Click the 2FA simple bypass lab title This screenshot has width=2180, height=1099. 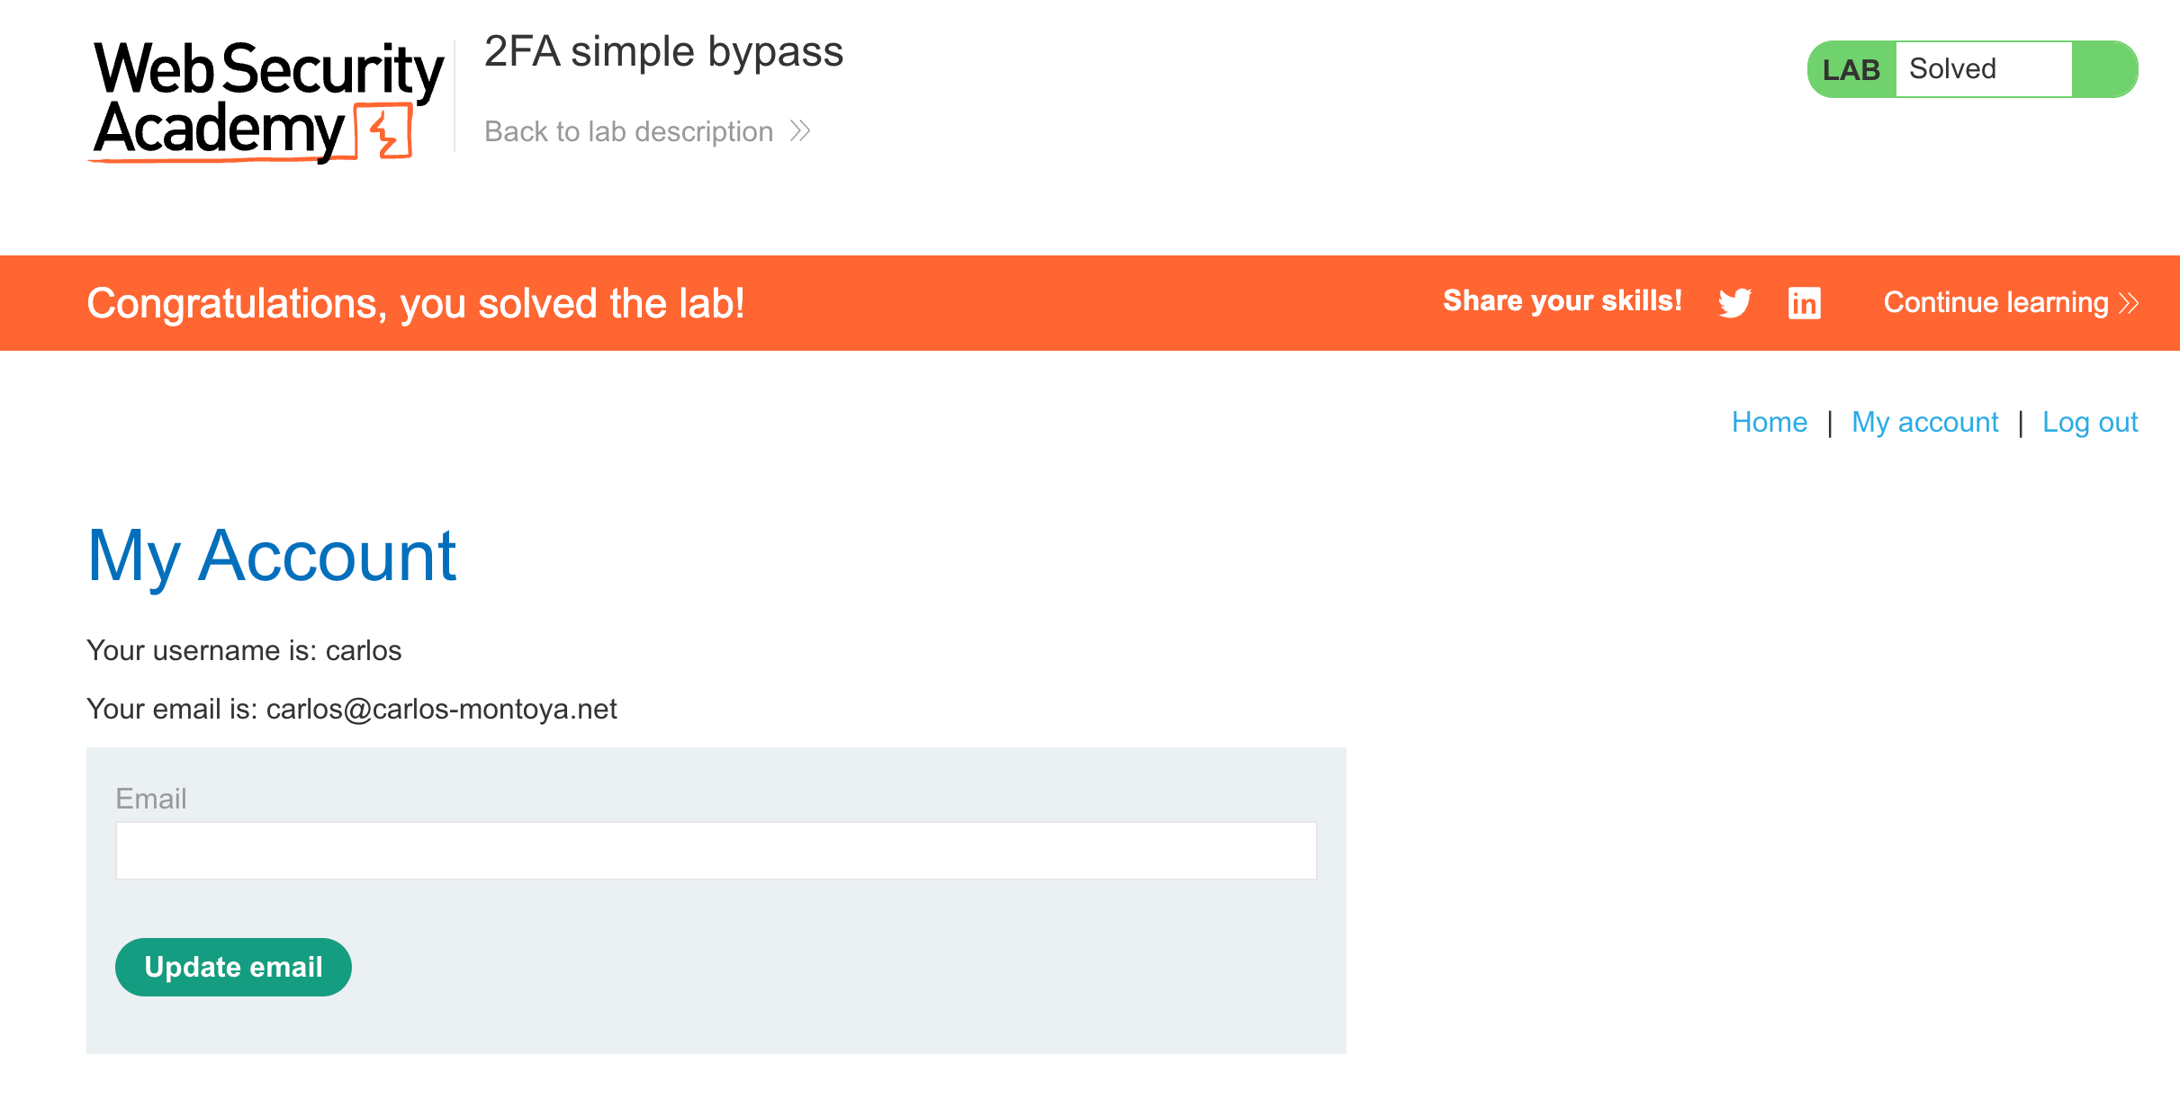pos(663,52)
